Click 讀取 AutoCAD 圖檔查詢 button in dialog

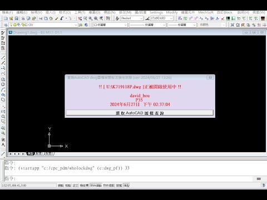[x=140, y=113]
